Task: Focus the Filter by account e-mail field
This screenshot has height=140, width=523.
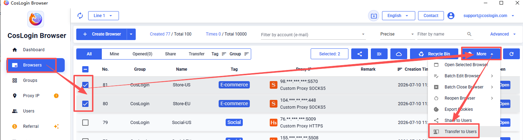Action: [x=313, y=34]
